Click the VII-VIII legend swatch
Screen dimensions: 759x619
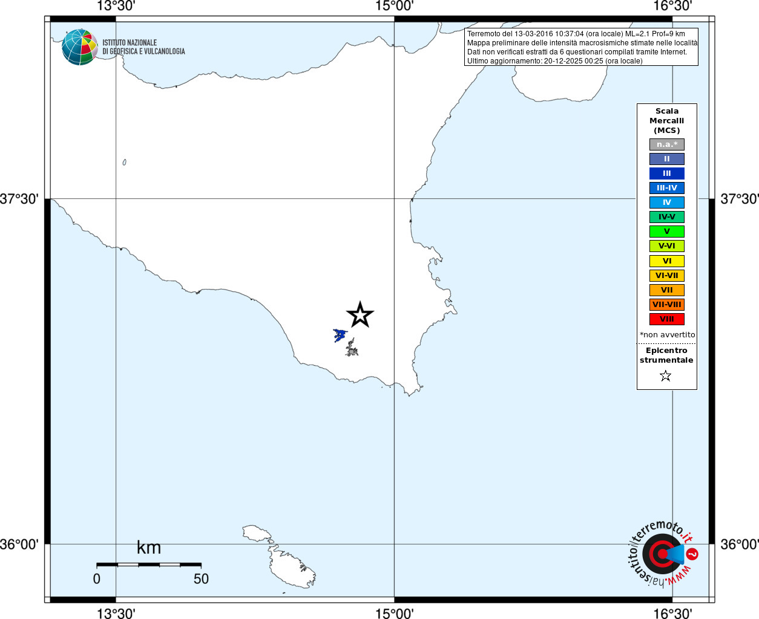[x=666, y=305]
